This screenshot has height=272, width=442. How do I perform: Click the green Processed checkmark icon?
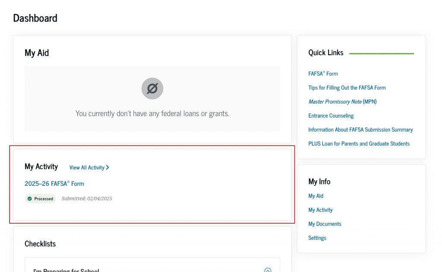pos(29,199)
